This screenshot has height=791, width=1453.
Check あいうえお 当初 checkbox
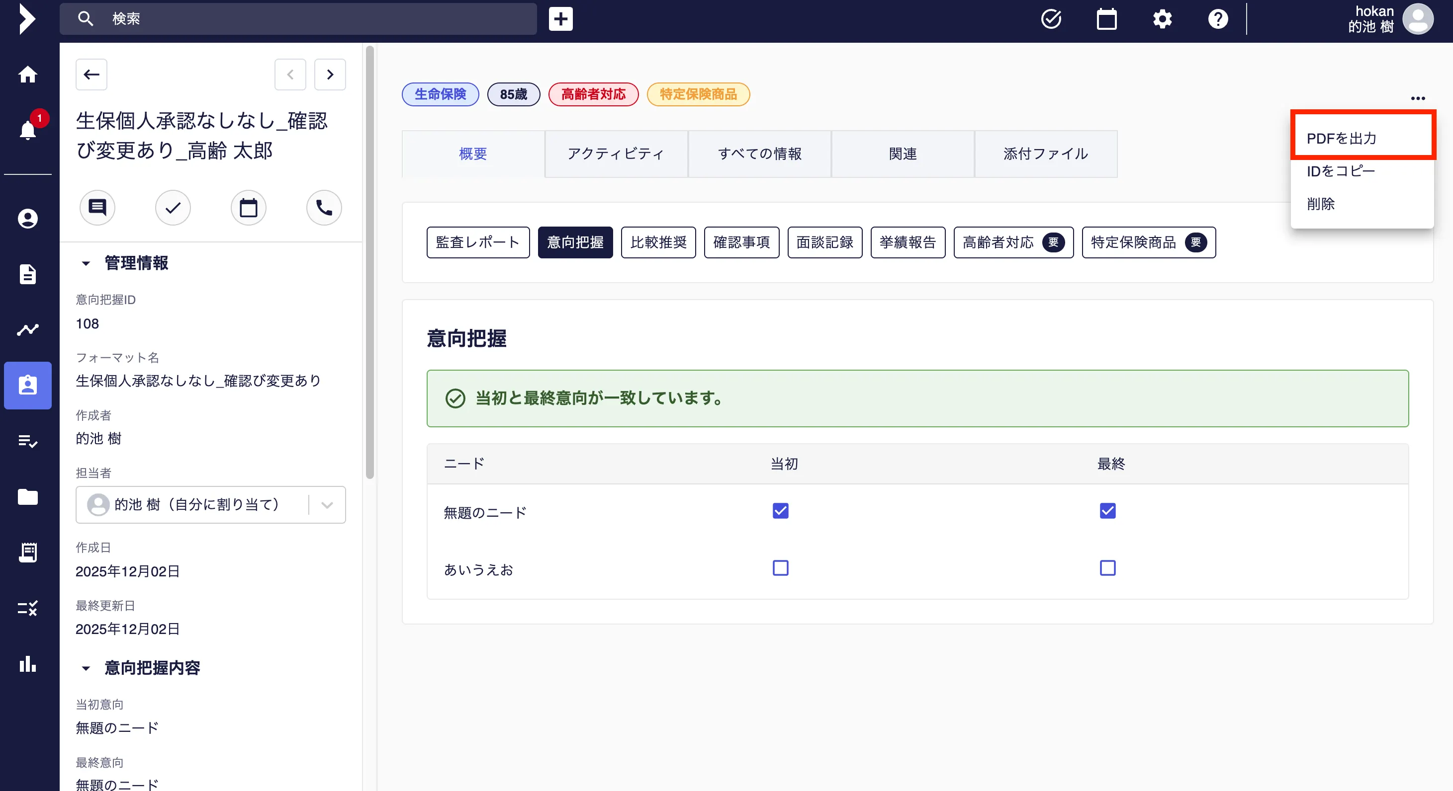[780, 568]
